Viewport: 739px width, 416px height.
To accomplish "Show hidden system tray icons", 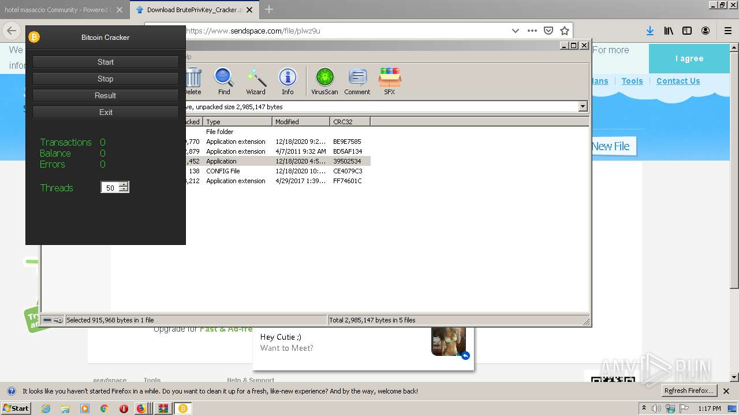I will 644,408.
